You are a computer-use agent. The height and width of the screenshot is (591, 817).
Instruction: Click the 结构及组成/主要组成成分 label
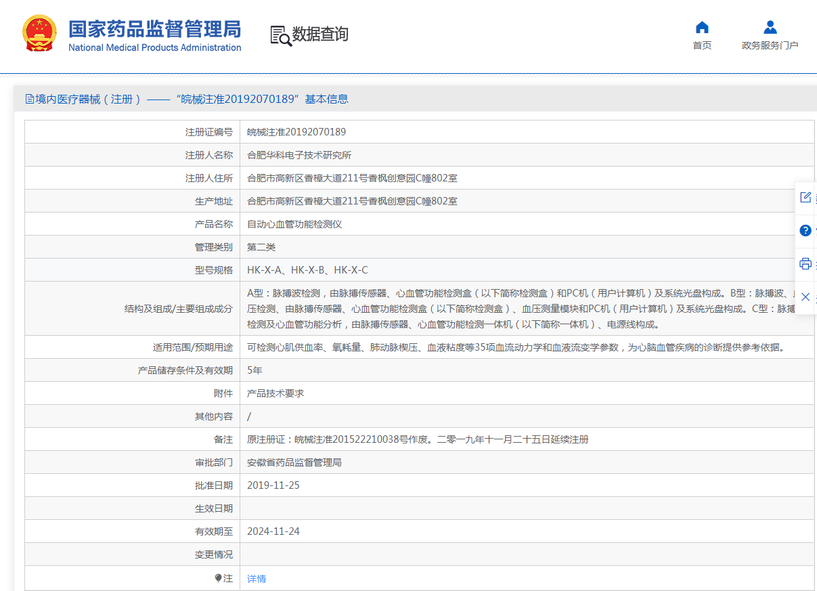click(179, 309)
